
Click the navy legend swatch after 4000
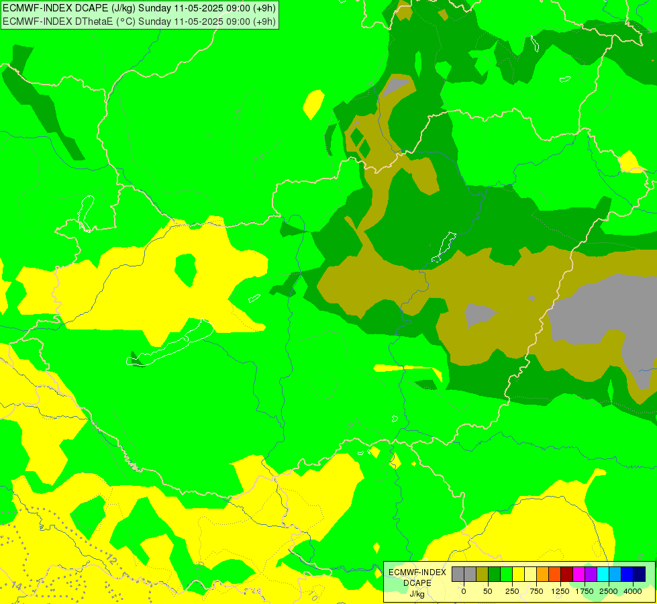tap(639, 574)
